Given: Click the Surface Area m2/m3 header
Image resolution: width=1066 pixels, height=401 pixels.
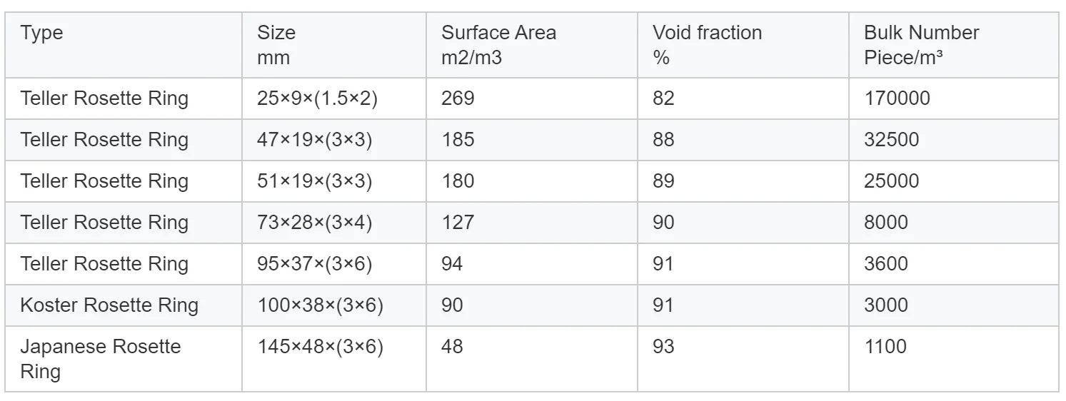Looking at the screenshot, I should (x=498, y=45).
